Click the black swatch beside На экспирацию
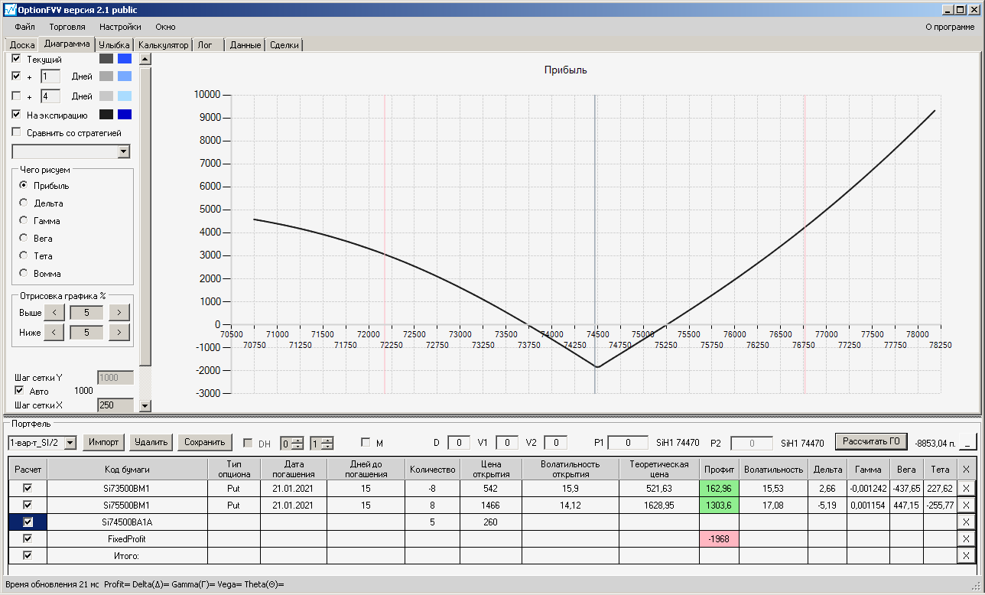 coord(106,115)
